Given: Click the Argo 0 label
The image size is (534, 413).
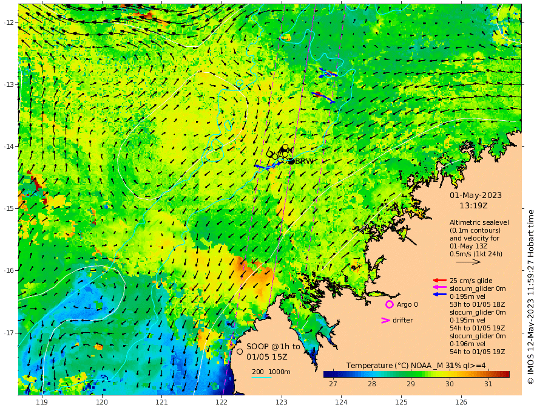Looking at the screenshot, I should point(407,304).
